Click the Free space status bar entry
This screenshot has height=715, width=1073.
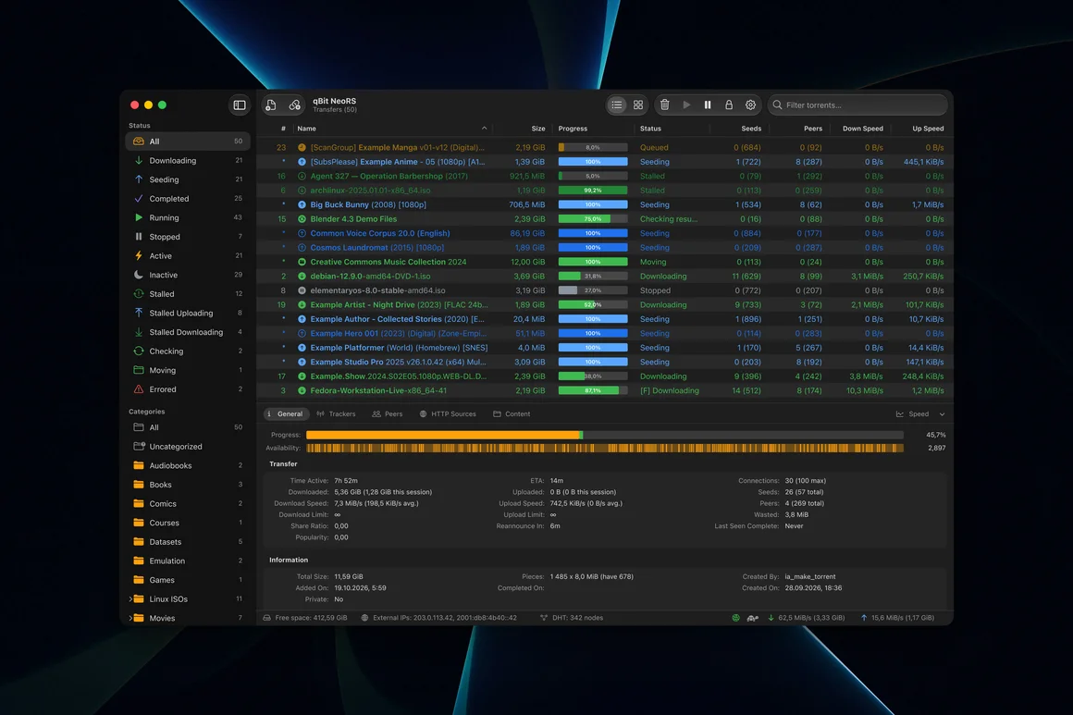(305, 618)
